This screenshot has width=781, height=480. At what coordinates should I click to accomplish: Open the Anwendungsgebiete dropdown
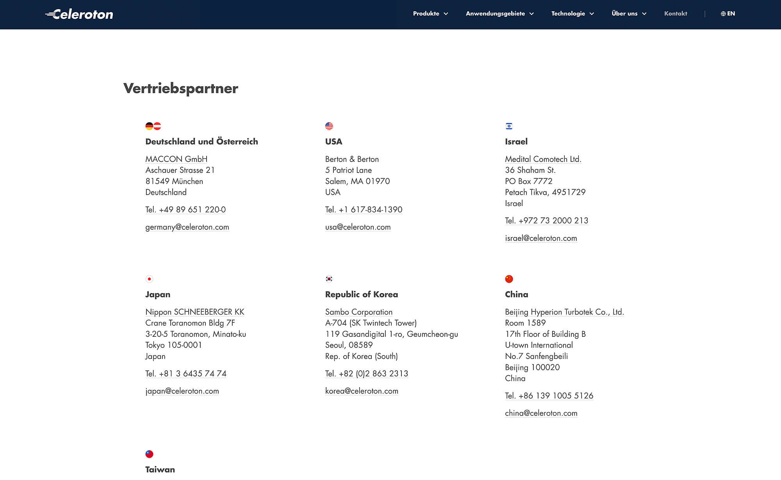(x=499, y=14)
